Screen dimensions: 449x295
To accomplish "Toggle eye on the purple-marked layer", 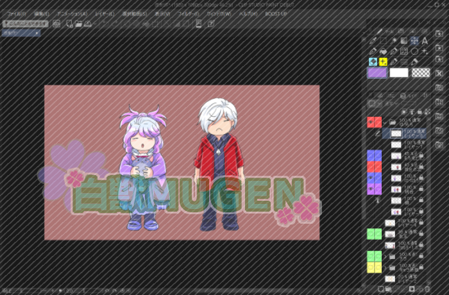I will pos(370,188).
